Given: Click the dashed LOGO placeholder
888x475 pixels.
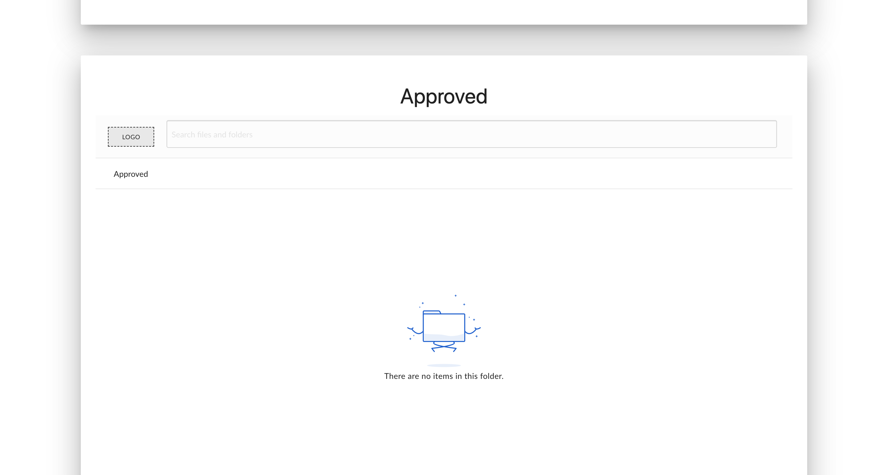Looking at the screenshot, I should [x=131, y=137].
